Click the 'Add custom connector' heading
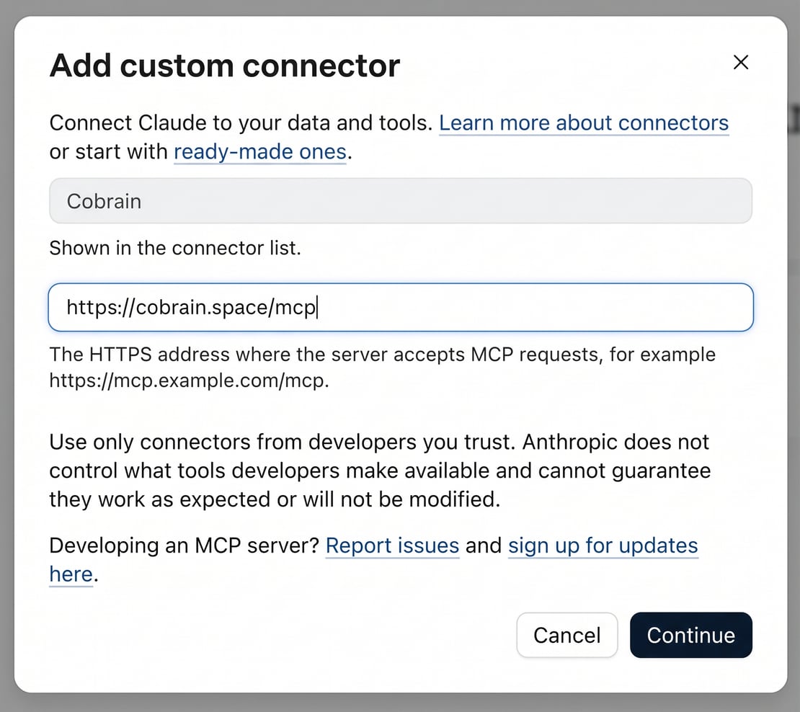800x712 pixels. pos(224,66)
